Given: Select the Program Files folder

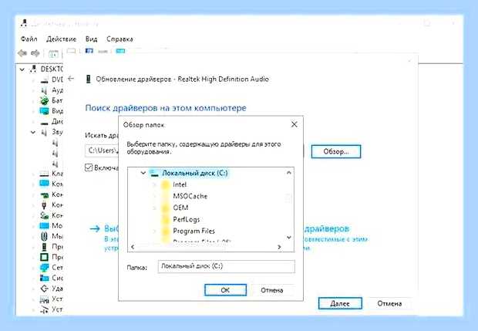Looking at the screenshot, I should pos(194,231).
